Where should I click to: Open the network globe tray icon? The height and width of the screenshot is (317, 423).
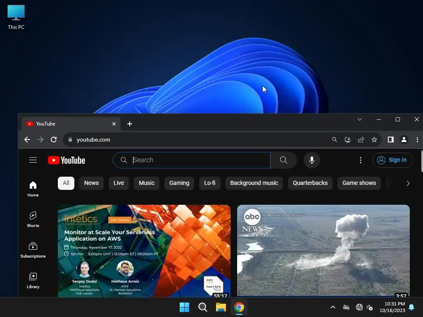pyautogui.click(x=359, y=307)
